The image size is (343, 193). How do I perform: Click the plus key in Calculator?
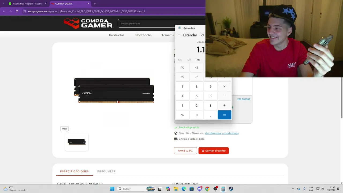(224, 106)
